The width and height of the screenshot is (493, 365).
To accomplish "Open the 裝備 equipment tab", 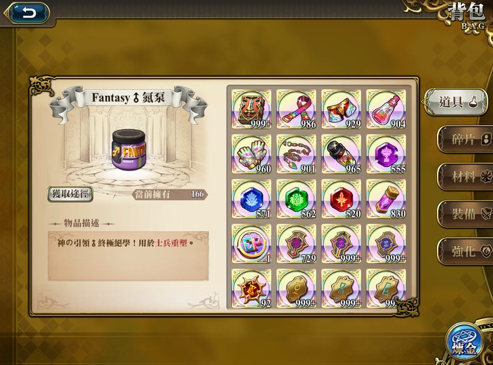I will [x=465, y=214].
